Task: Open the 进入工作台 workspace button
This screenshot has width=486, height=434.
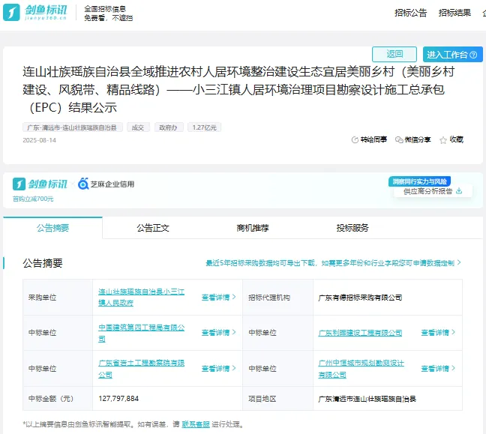Action: 451,55
